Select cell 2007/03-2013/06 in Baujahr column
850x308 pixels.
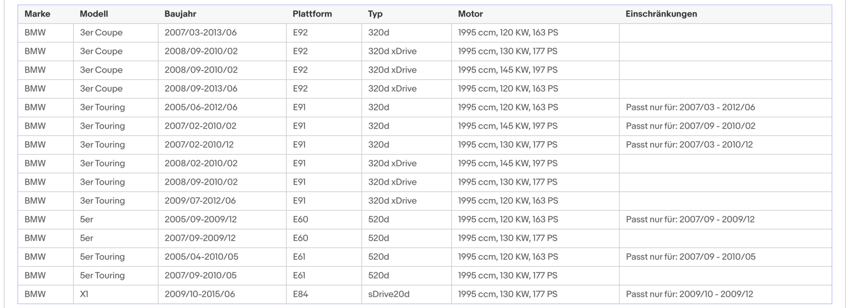222,33
